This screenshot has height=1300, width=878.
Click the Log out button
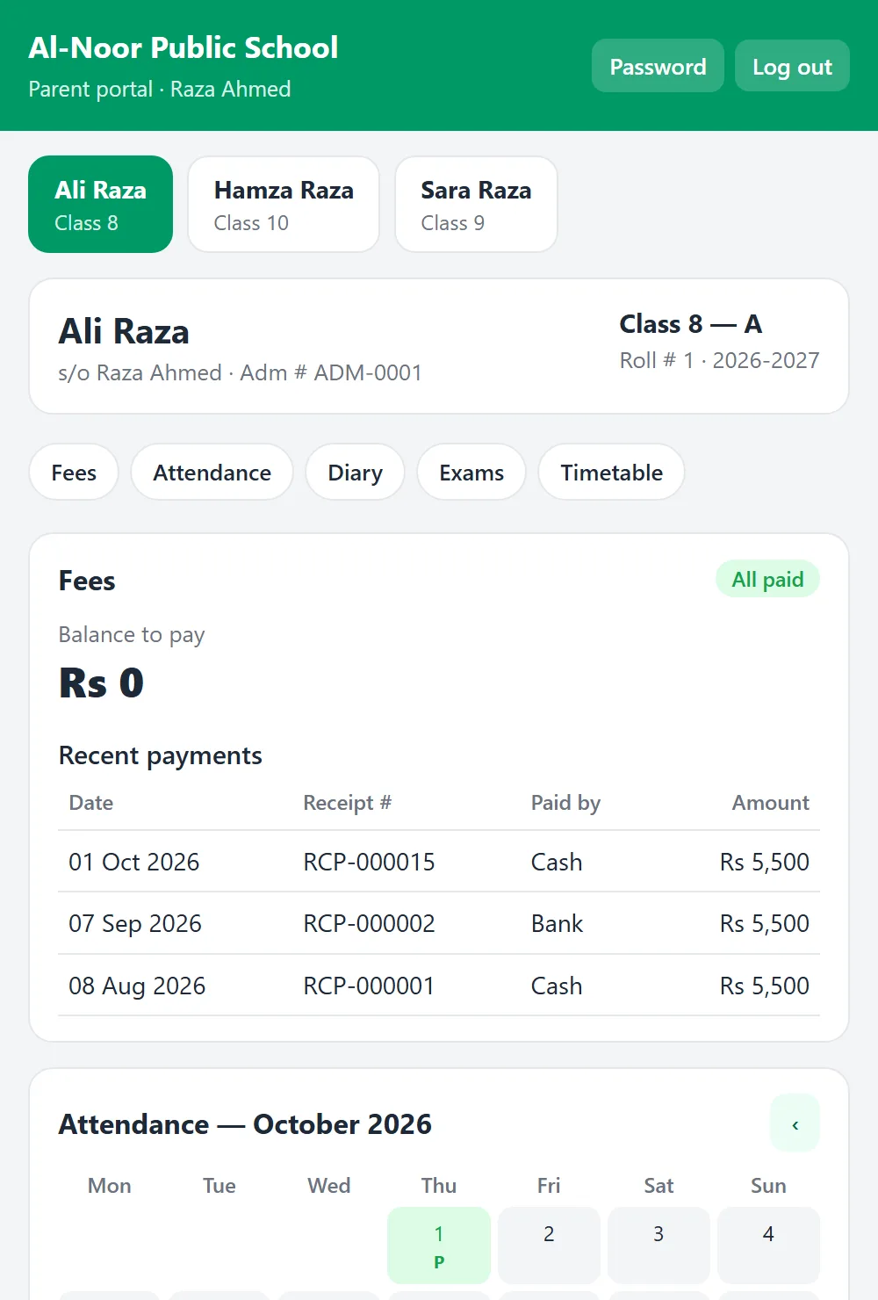pyautogui.click(x=792, y=66)
